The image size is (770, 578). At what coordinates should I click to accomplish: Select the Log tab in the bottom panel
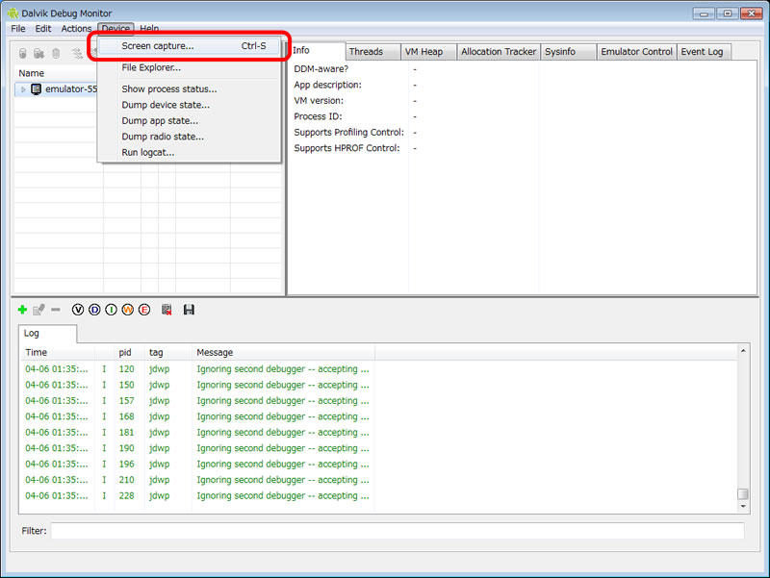pyautogui.click(x=47, y=333)
